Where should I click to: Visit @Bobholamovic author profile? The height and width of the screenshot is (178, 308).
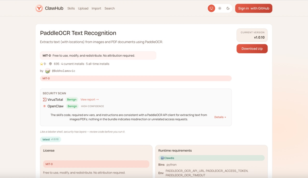coord(63,71)
